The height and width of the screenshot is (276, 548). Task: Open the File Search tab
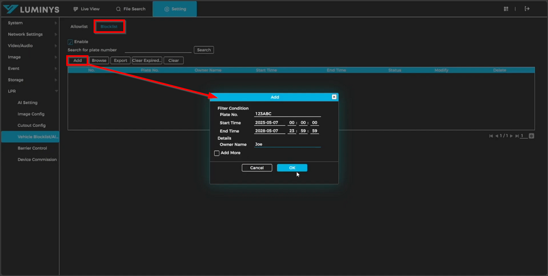pos(130,9)
